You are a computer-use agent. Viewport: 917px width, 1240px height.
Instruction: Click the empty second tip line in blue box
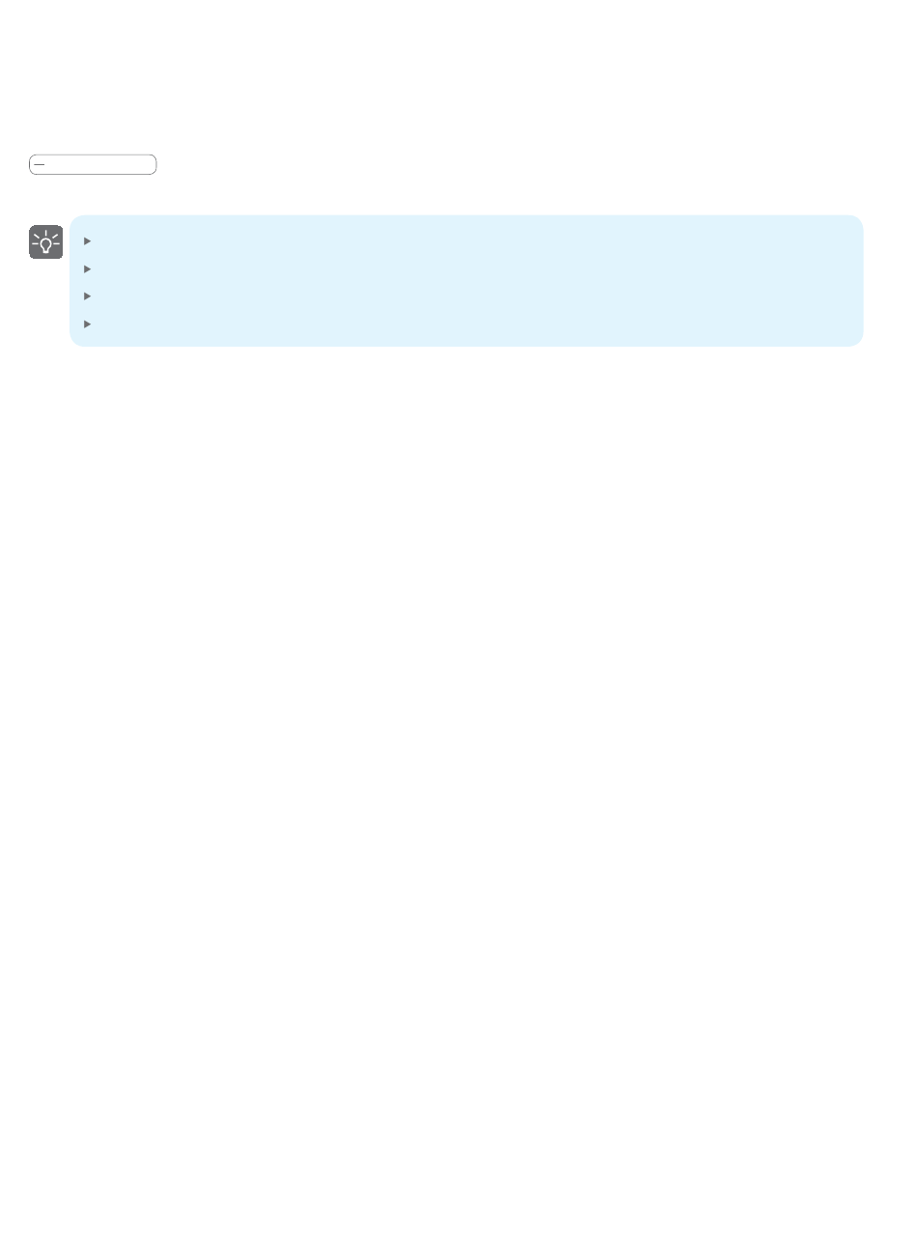473,268
